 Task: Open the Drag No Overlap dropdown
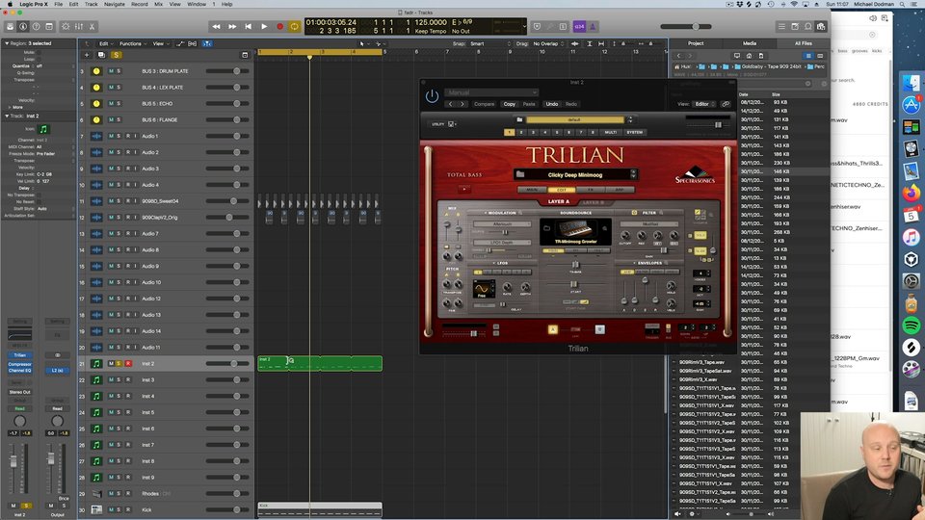click(548, 43)
